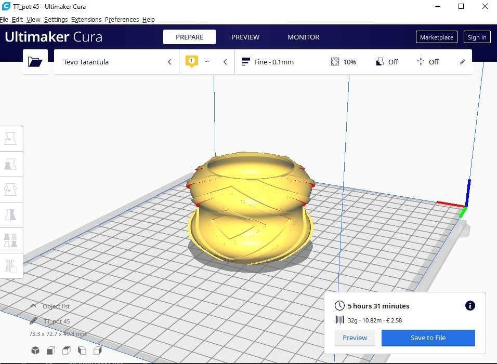Open the Settings menu
Viewport: 497px width, 364px height.
[56, 20]
